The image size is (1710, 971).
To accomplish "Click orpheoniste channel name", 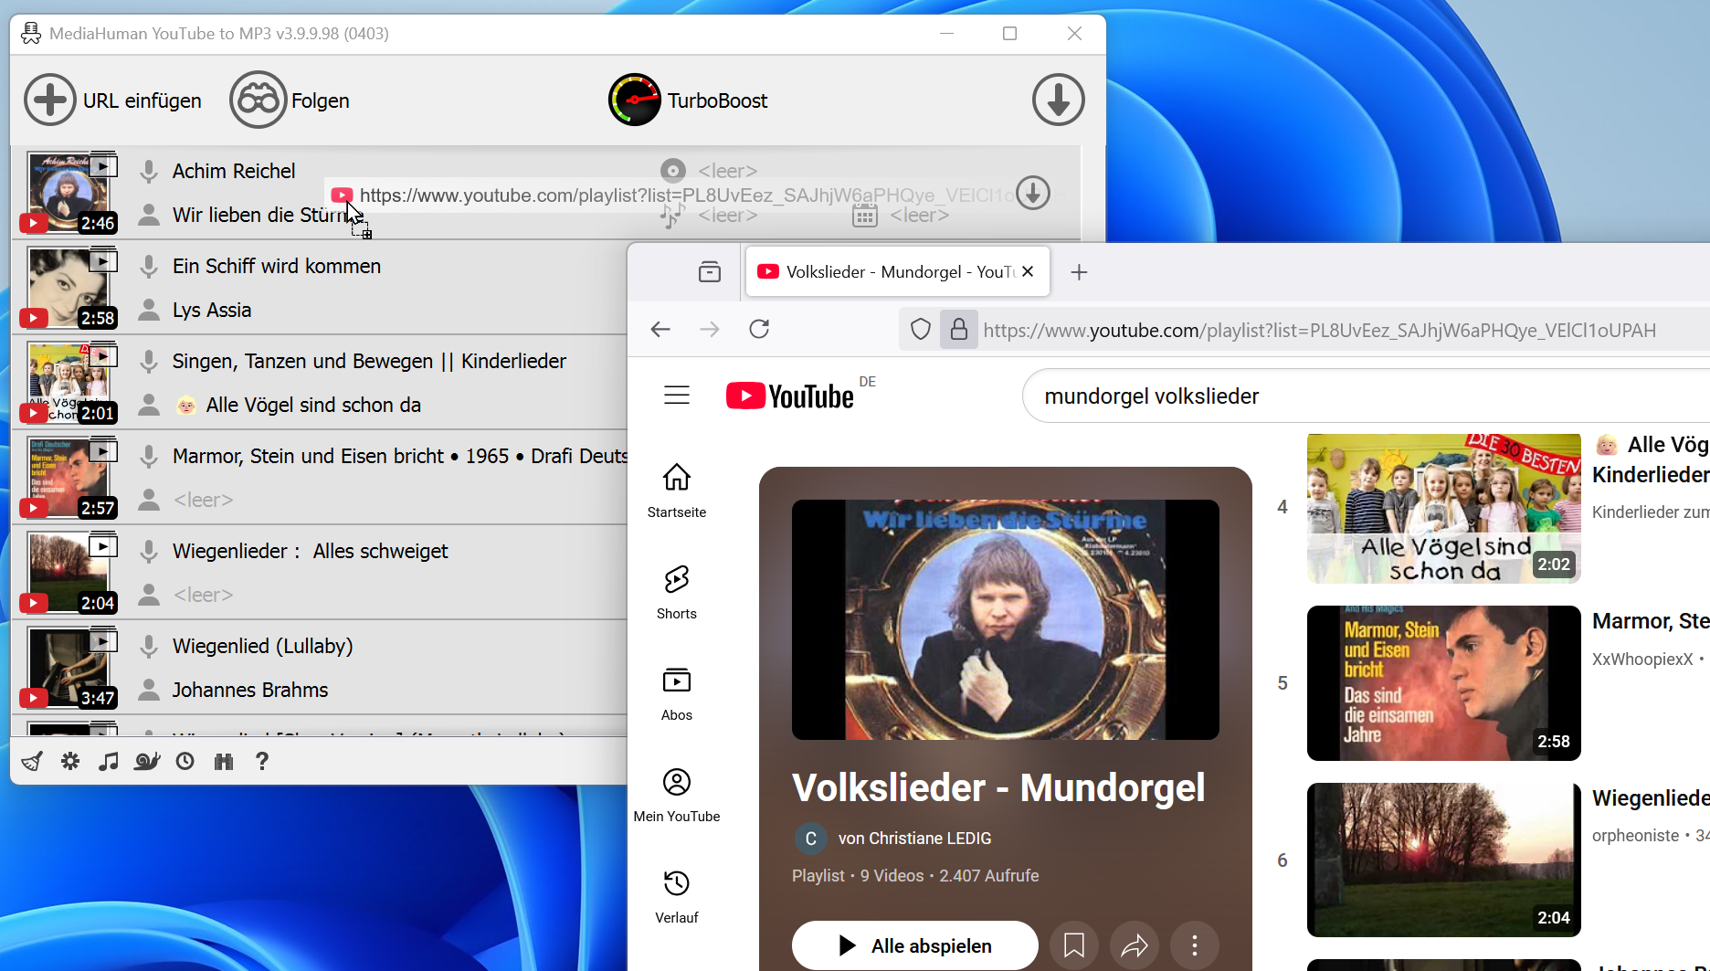I will coord(1635,835).
